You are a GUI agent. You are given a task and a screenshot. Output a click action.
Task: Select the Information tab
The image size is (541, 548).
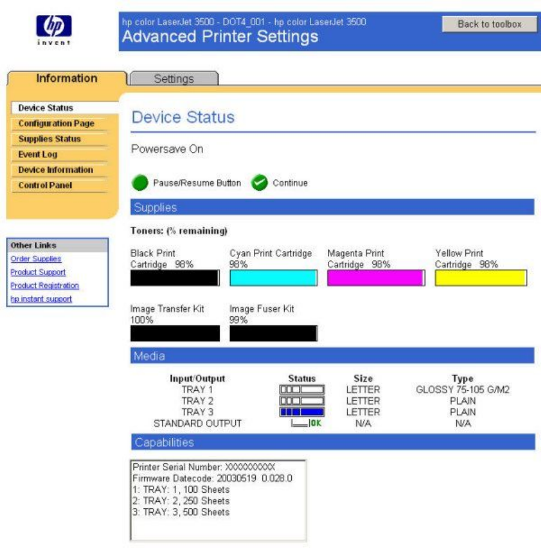(x=67, y=79)
